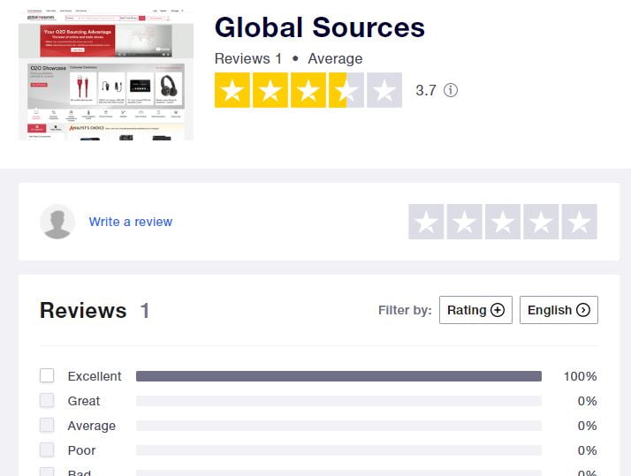This screenshot has width=631, height=476.
Task: Open the English language filter
Action: point(559,310)
